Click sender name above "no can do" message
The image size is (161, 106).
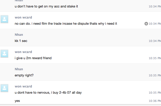coord(23,17)
